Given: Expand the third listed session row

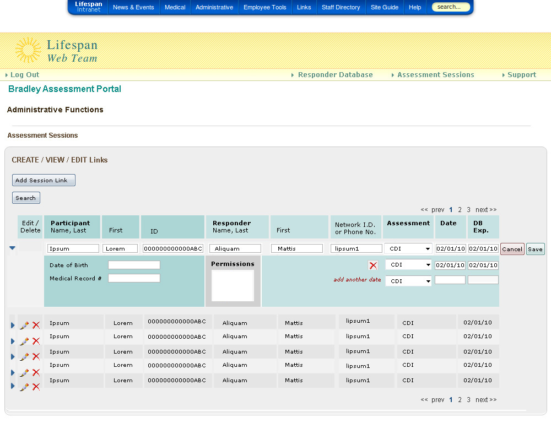Looking at the screenshot, I should [13, 356].
